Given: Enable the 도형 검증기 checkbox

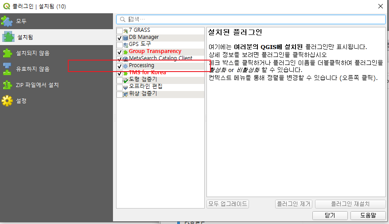Looking at the screenshot, I should click(120, 80).
